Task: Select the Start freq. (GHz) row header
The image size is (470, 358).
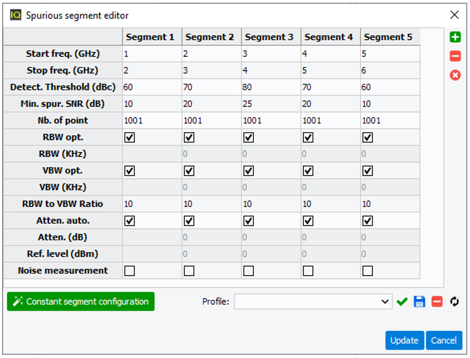Action: (x=62, y=54)
